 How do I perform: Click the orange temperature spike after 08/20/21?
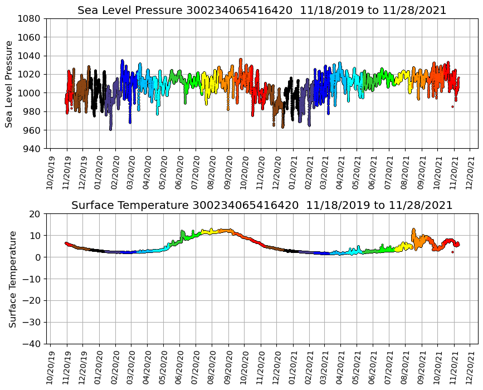(413, 230)
